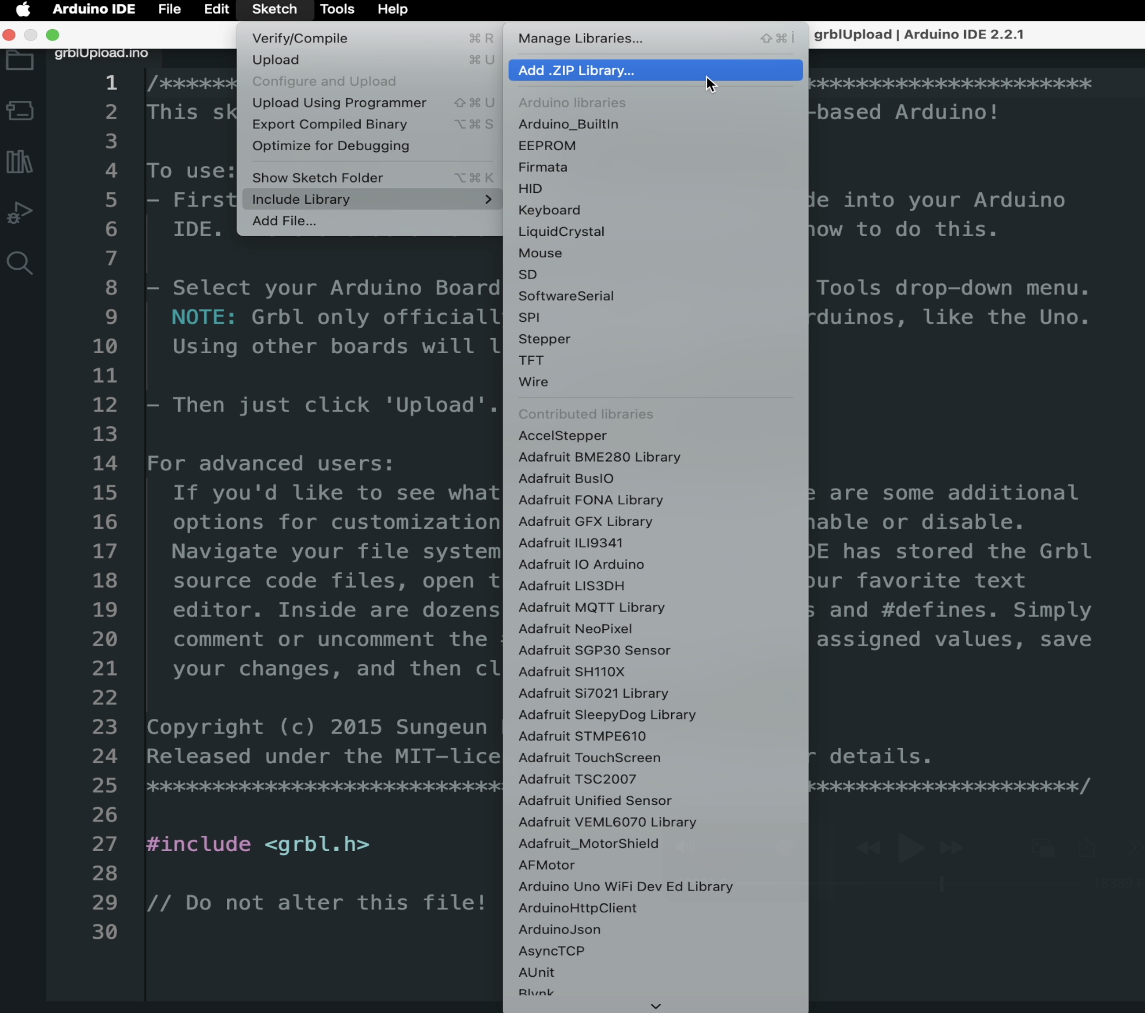The image size is (1145, 1013).
Task: Include Adafruit NeoPixel library
Action: coord(655,628)
